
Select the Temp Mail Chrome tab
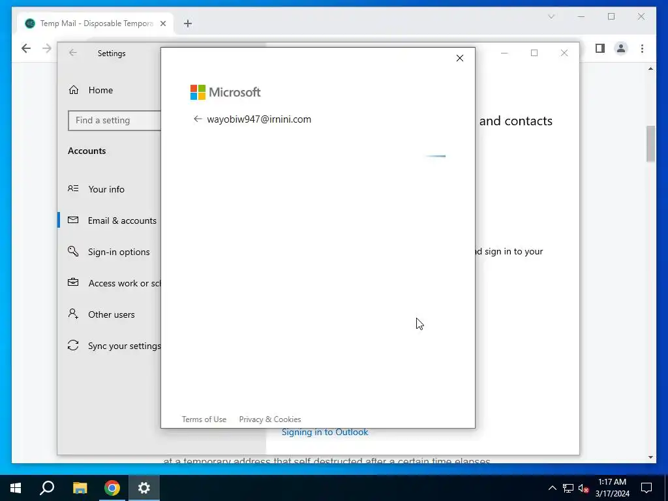95,23
